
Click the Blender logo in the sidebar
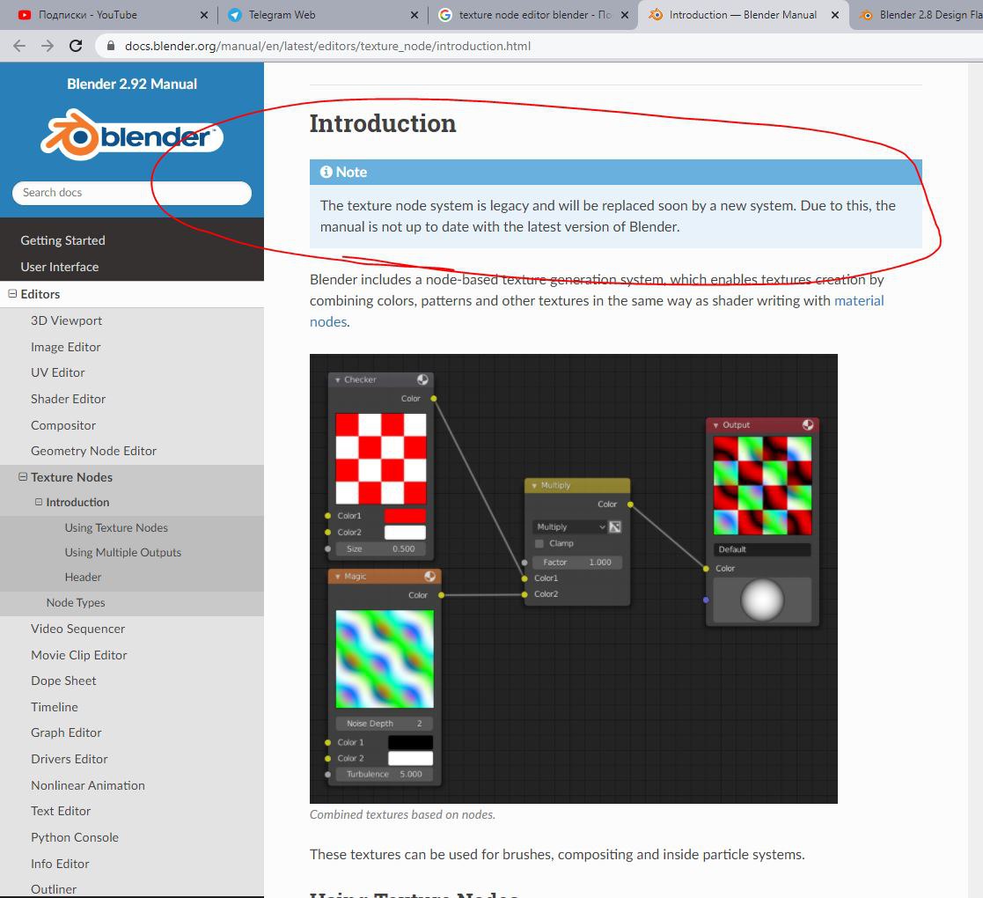point(132,134)
